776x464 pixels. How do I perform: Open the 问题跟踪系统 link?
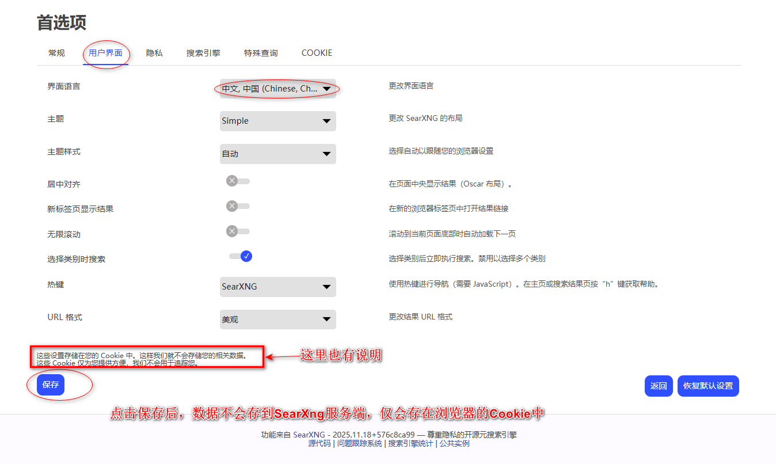[x=360, y=444]
